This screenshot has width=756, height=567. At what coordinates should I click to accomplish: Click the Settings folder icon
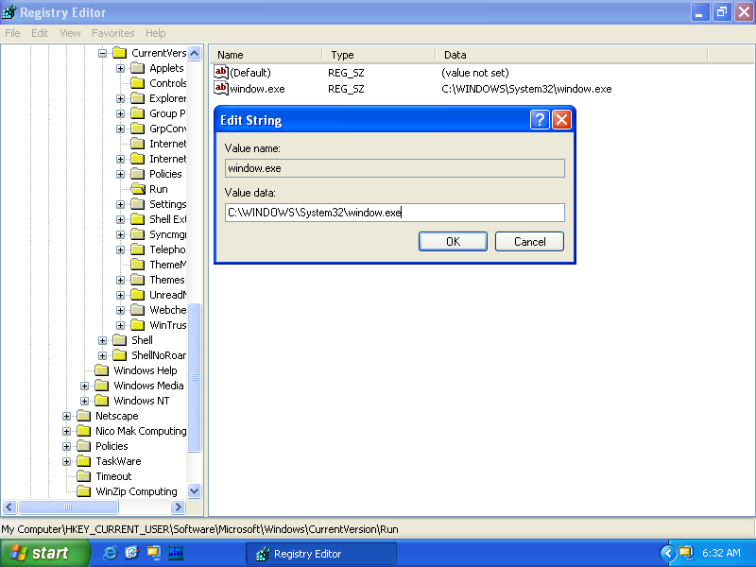[x=137, y=204]
